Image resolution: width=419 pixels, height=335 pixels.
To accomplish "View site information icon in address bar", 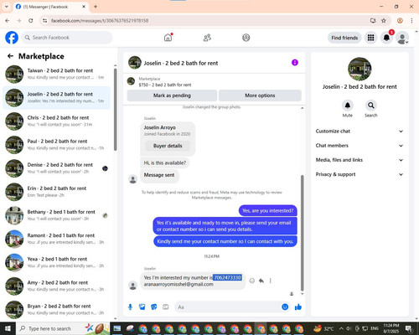I will pos(44,20).
